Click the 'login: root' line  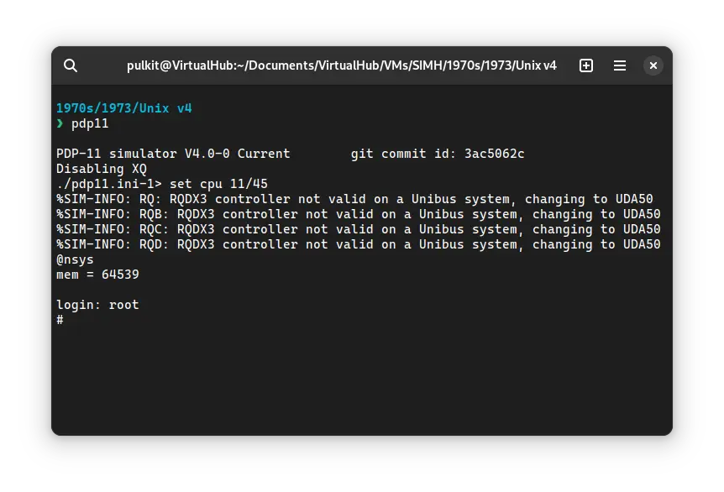tap(97, 304)
